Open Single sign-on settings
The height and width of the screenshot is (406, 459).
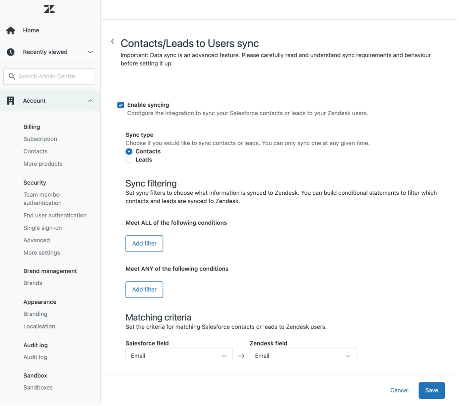point(43,229)
